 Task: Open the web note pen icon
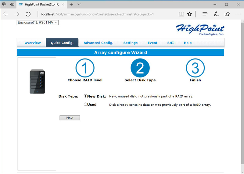[216, 14]
